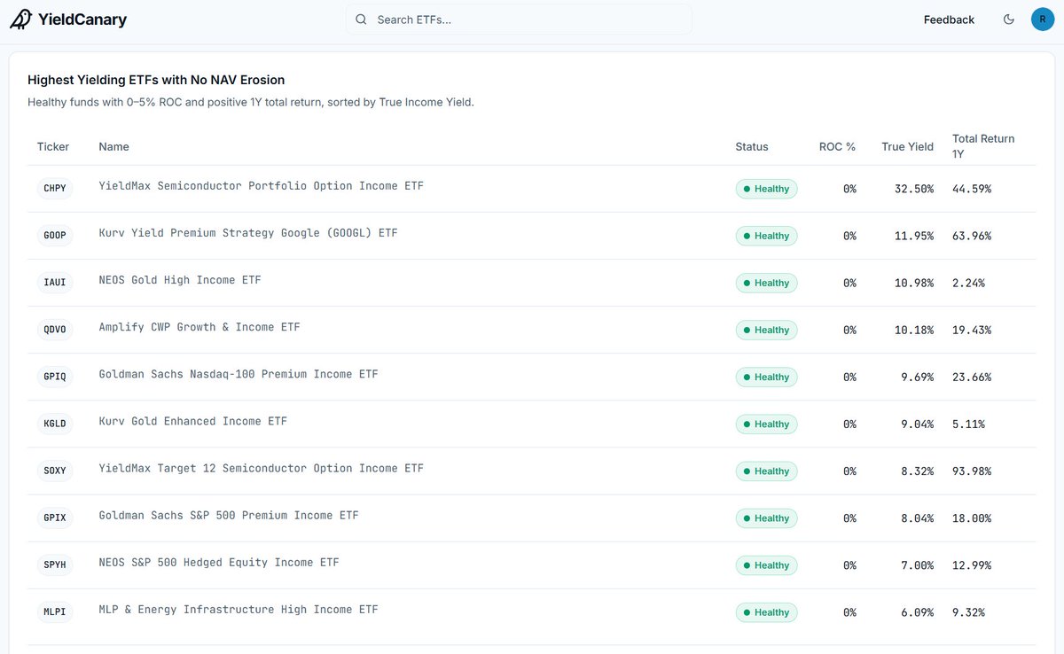Select YieldMax Target 12 Semiconductor Option Income ETF
1064x654 pixels.
click(262, 468)
